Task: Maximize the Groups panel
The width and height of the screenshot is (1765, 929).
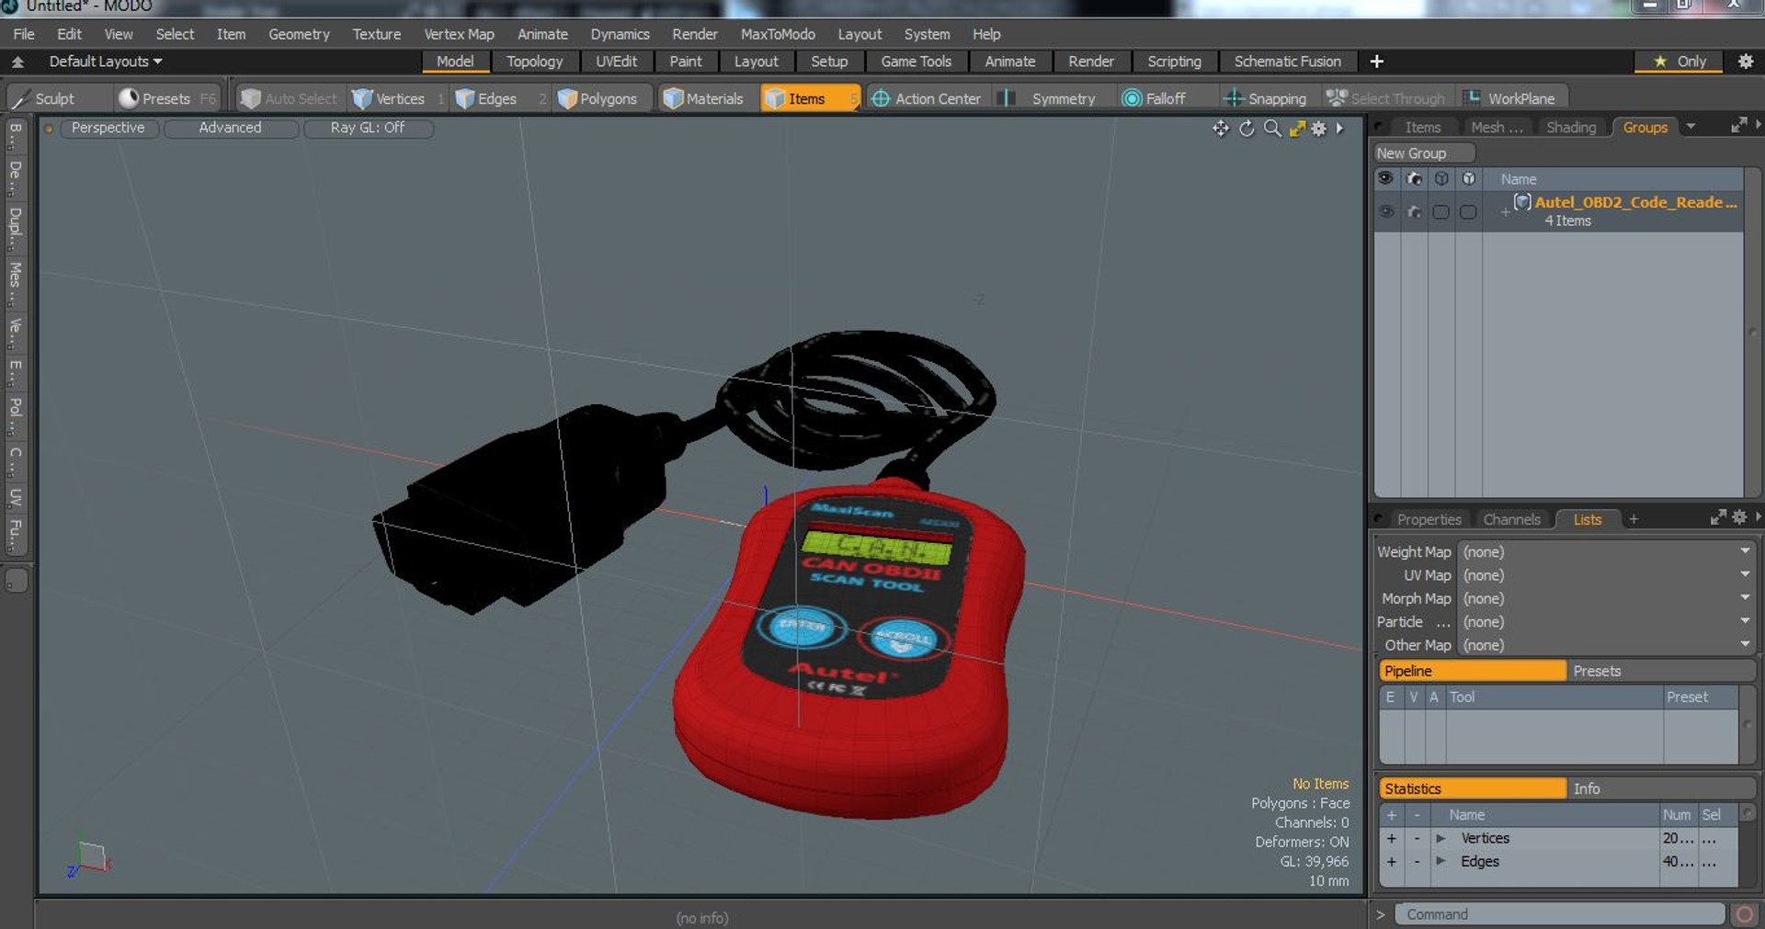Action: 1738,125
